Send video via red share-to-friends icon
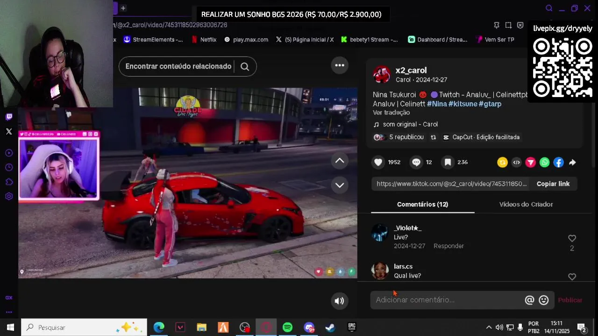The height and width of the screenshot is (336, 598). [x=530, y=162]
